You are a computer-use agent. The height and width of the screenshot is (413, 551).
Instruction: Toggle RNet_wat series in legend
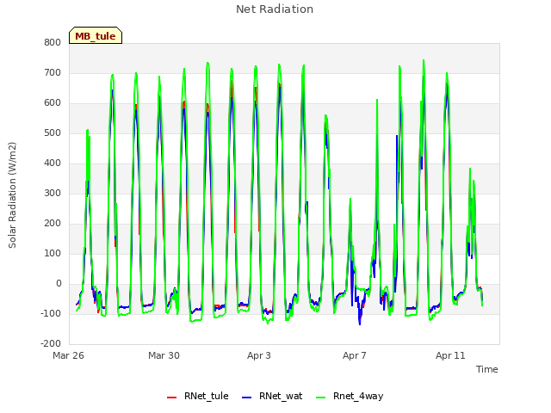pos(272,396)
